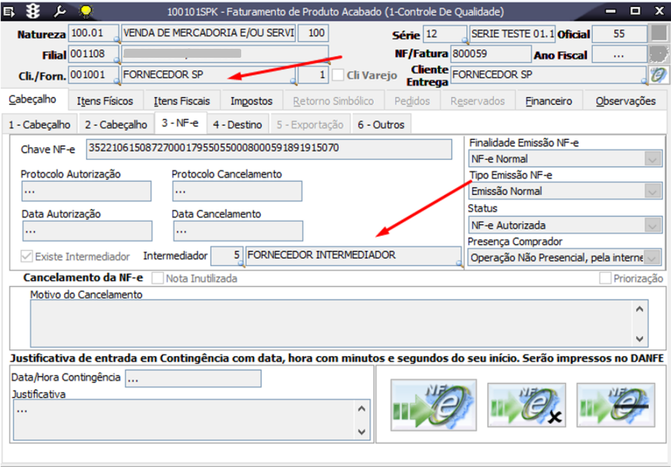The width and height of the screenshot is (671, 467).
Task: Click the Cliente Entrega FORNECEDOR SP field
Action: click(x=548, y=75)
